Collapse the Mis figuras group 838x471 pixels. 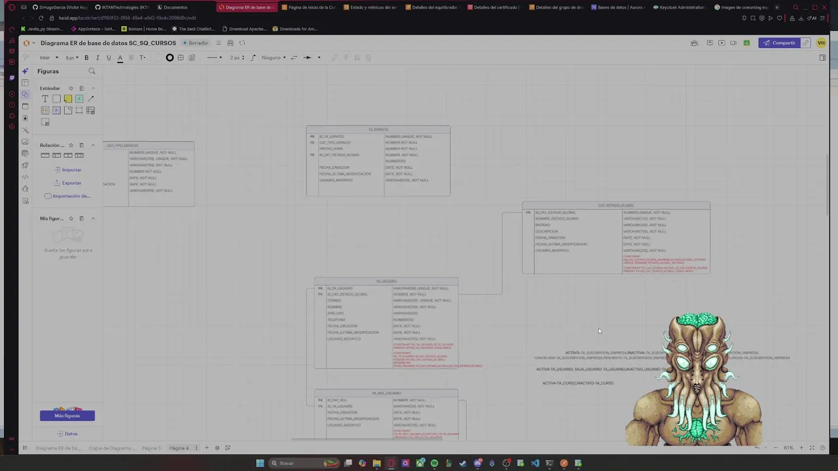92,218
